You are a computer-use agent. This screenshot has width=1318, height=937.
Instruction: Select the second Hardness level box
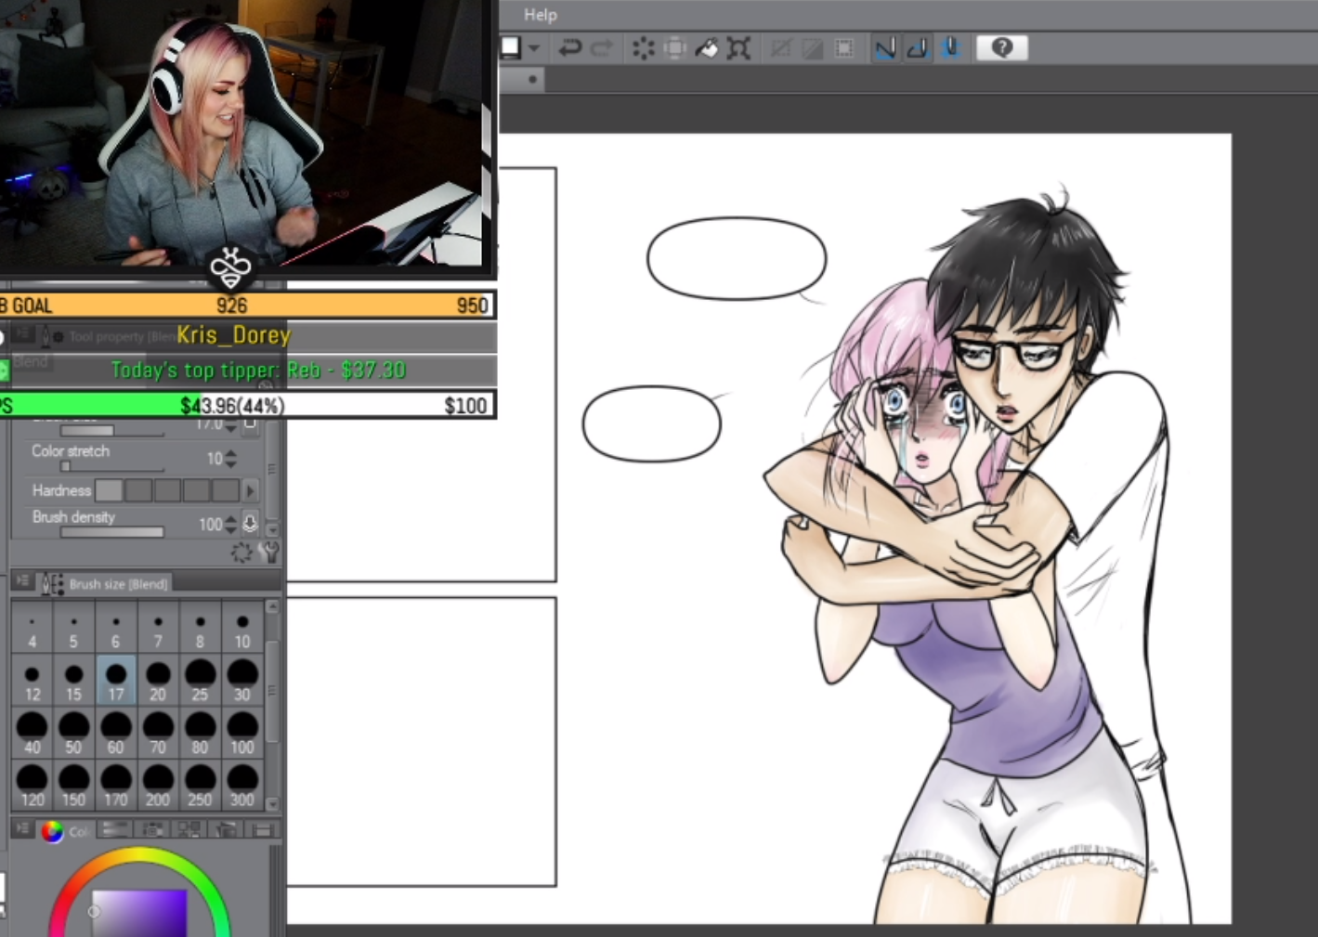click(138, 490)
